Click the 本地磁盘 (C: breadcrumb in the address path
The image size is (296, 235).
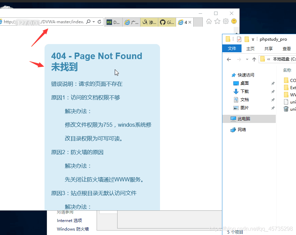(x=284, y=59)
